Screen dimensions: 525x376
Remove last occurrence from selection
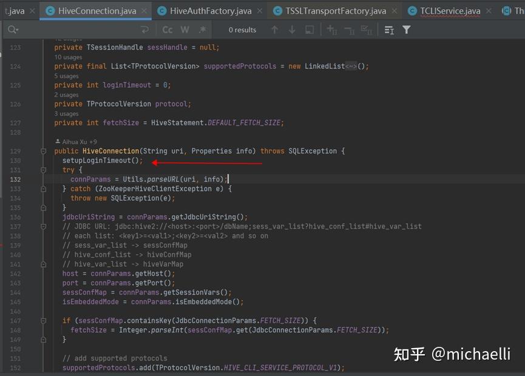[x=348, y=29]
